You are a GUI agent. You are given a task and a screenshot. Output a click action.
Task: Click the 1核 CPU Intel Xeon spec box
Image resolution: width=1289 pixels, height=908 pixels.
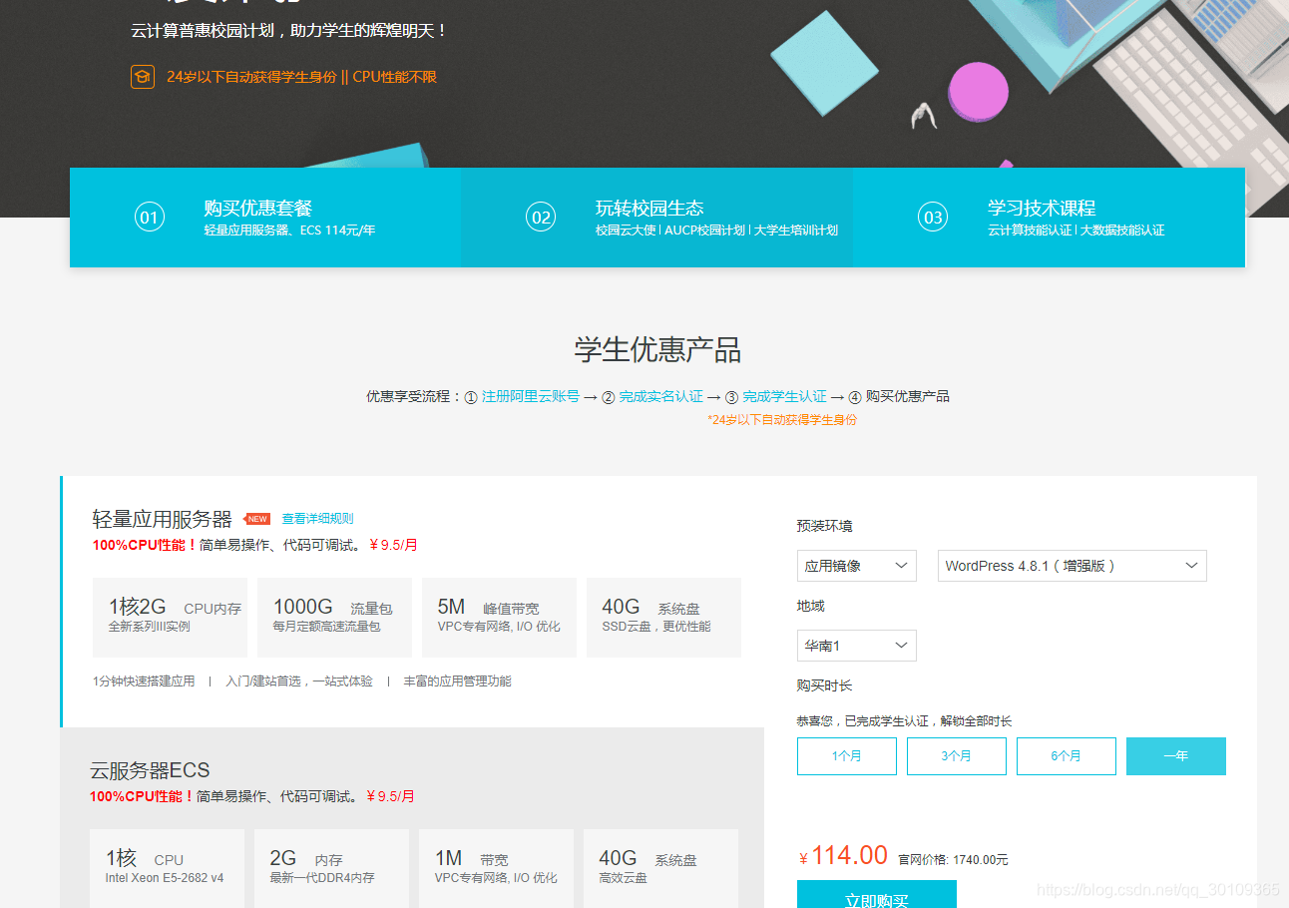[x=167, y=868]
